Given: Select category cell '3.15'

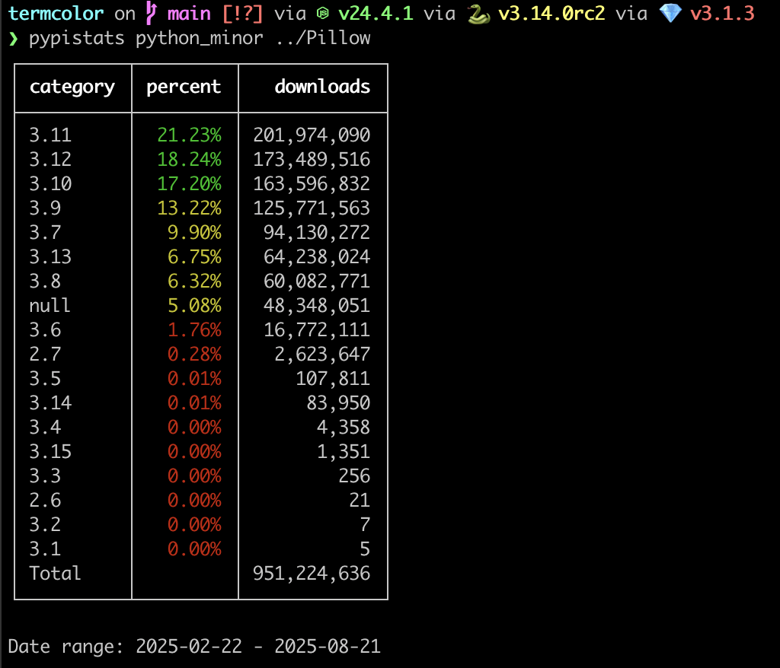Looking at the screenshot, I should tap(50, 452).
